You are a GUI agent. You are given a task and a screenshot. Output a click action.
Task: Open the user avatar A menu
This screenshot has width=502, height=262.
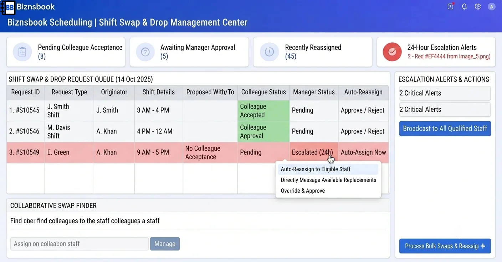492,6
